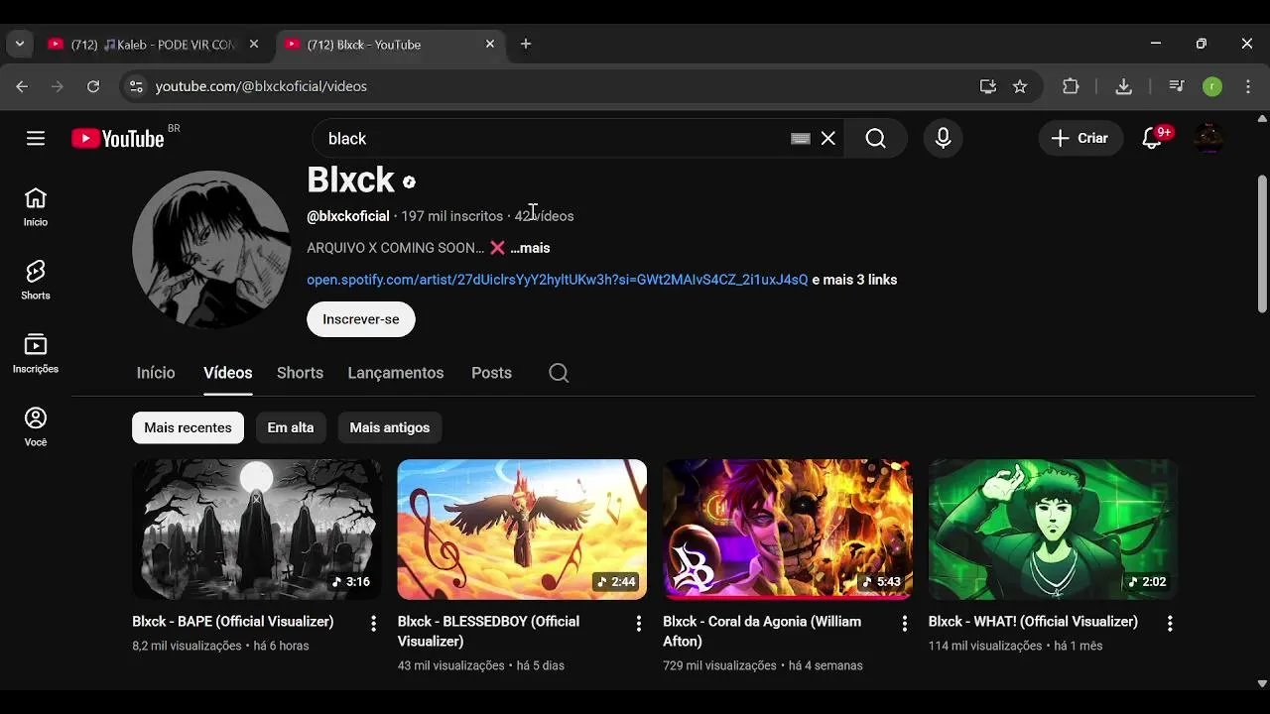
Task: Select the channel Vídeos tab
Action: 228,373
